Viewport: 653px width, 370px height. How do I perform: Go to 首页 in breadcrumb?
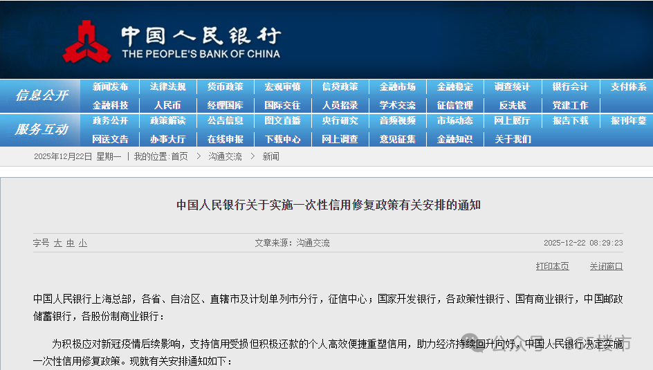(179, 157)
